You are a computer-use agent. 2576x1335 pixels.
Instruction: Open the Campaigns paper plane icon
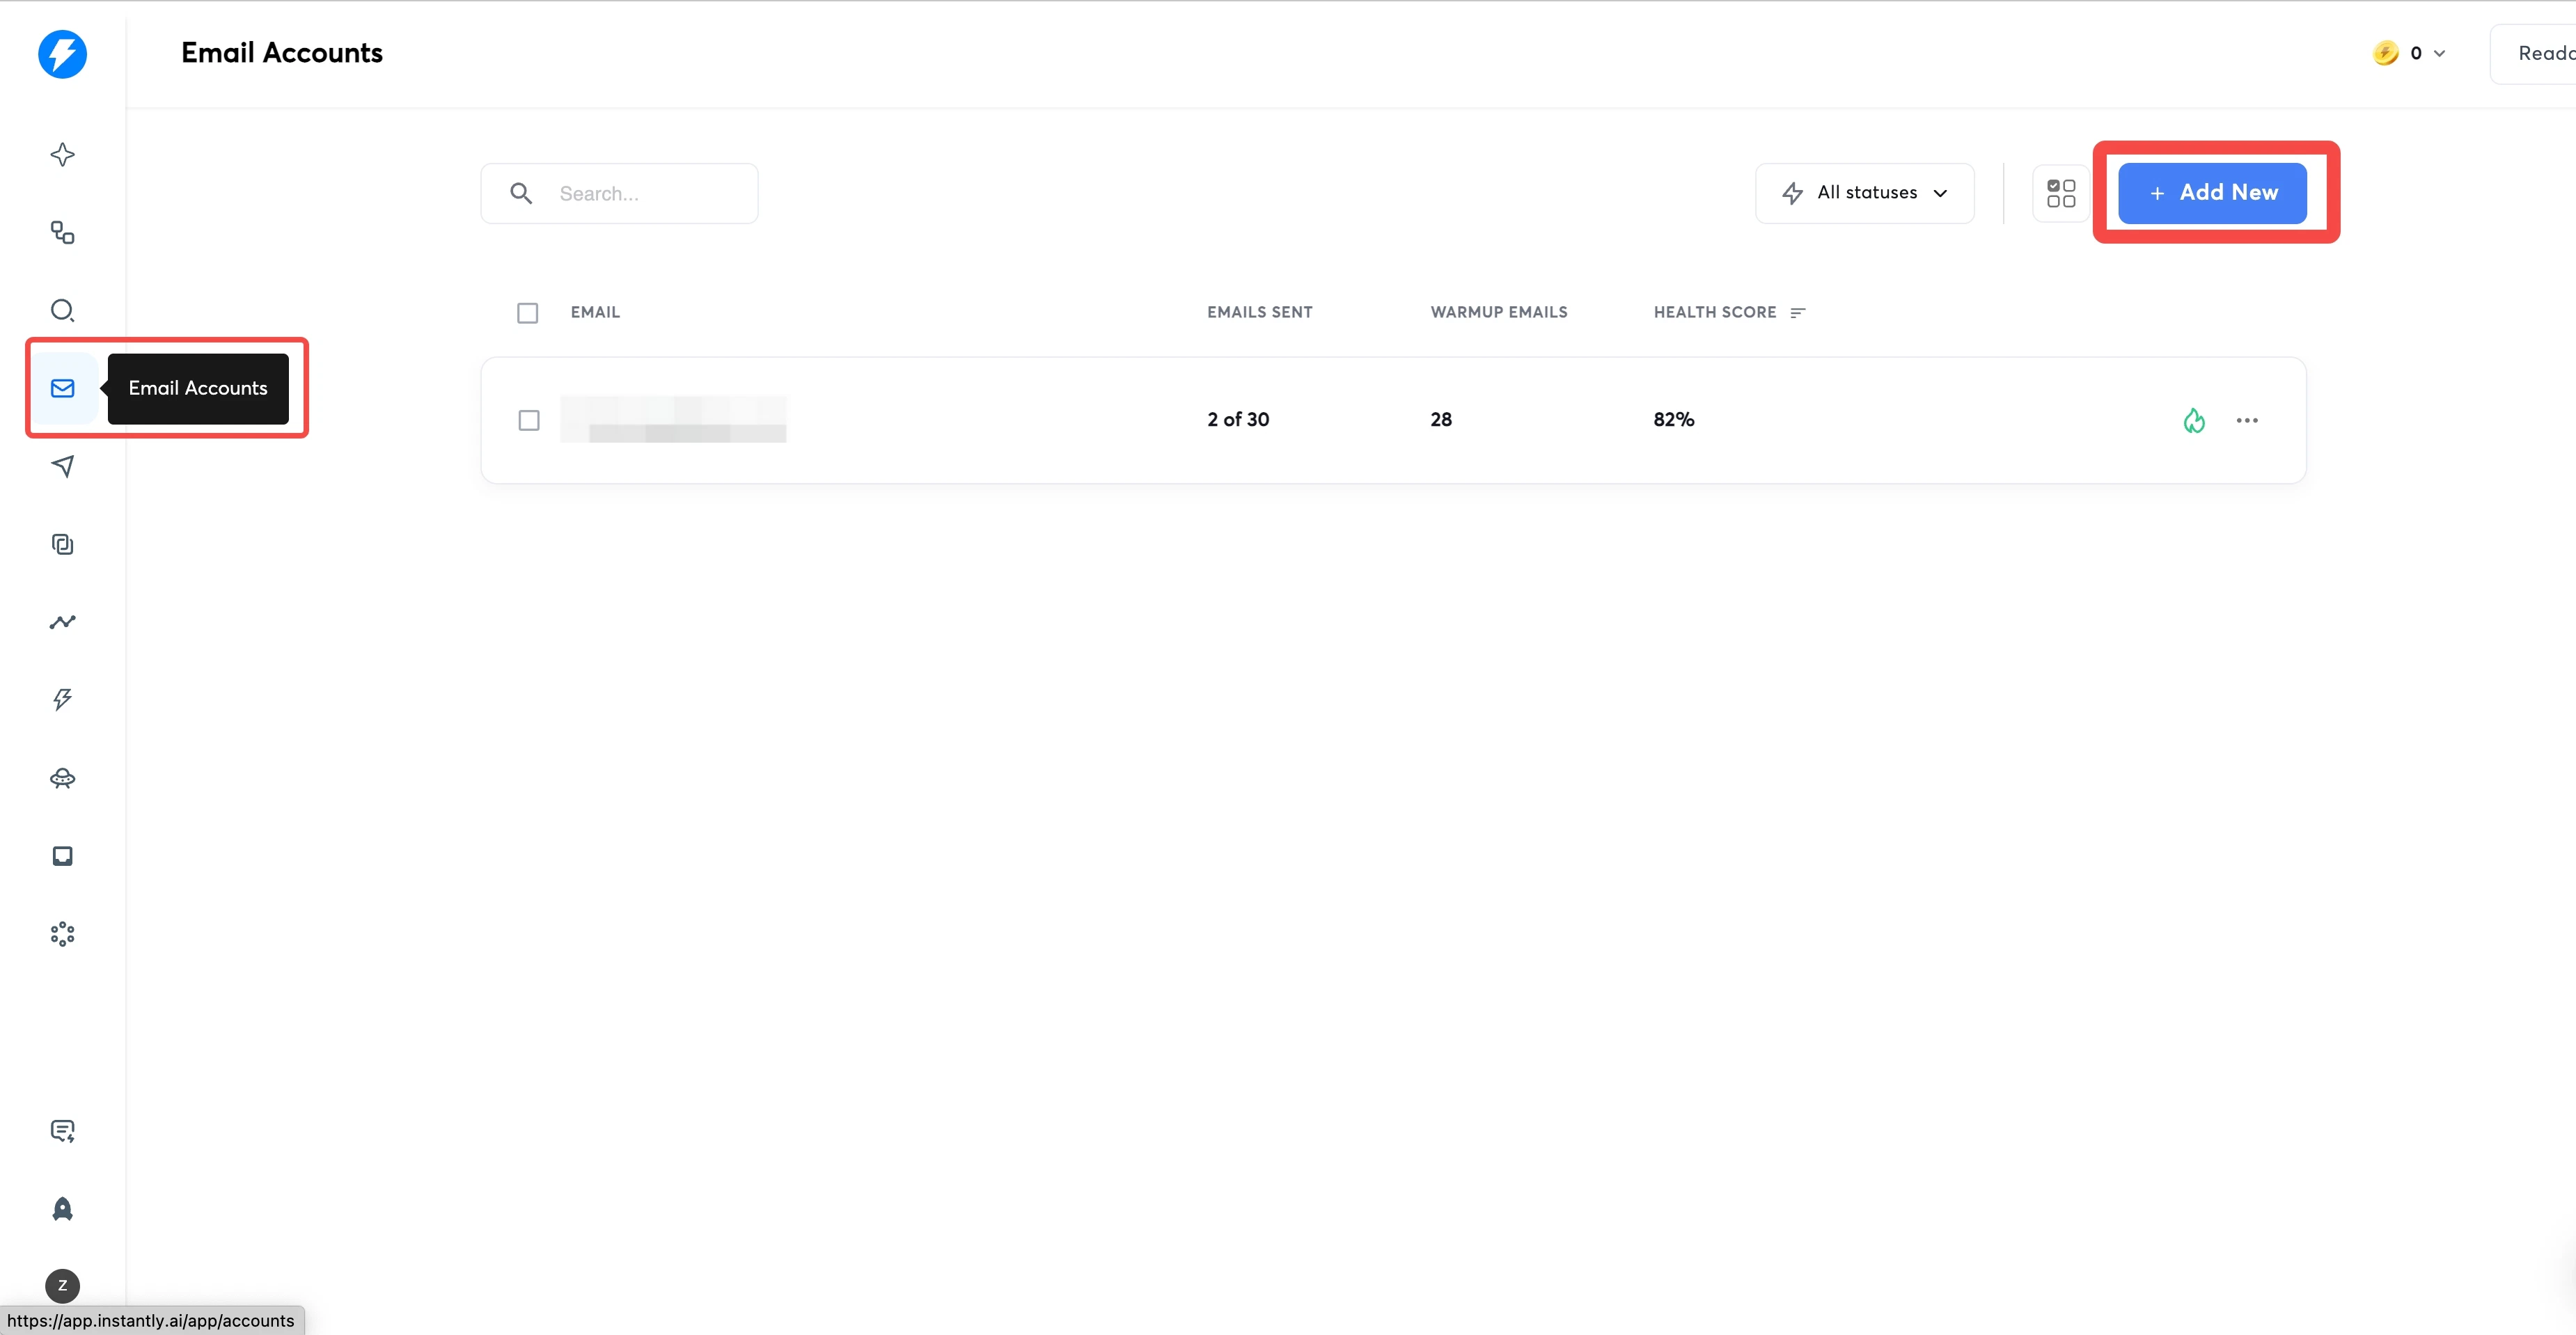point(63,466)
